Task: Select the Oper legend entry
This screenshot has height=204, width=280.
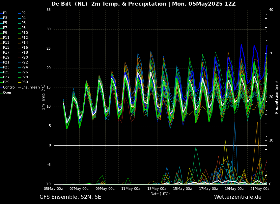Action: point(7,92)
